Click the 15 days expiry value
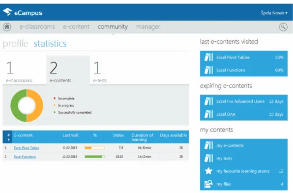The image size is (293, 193). (x=276, y=114)
